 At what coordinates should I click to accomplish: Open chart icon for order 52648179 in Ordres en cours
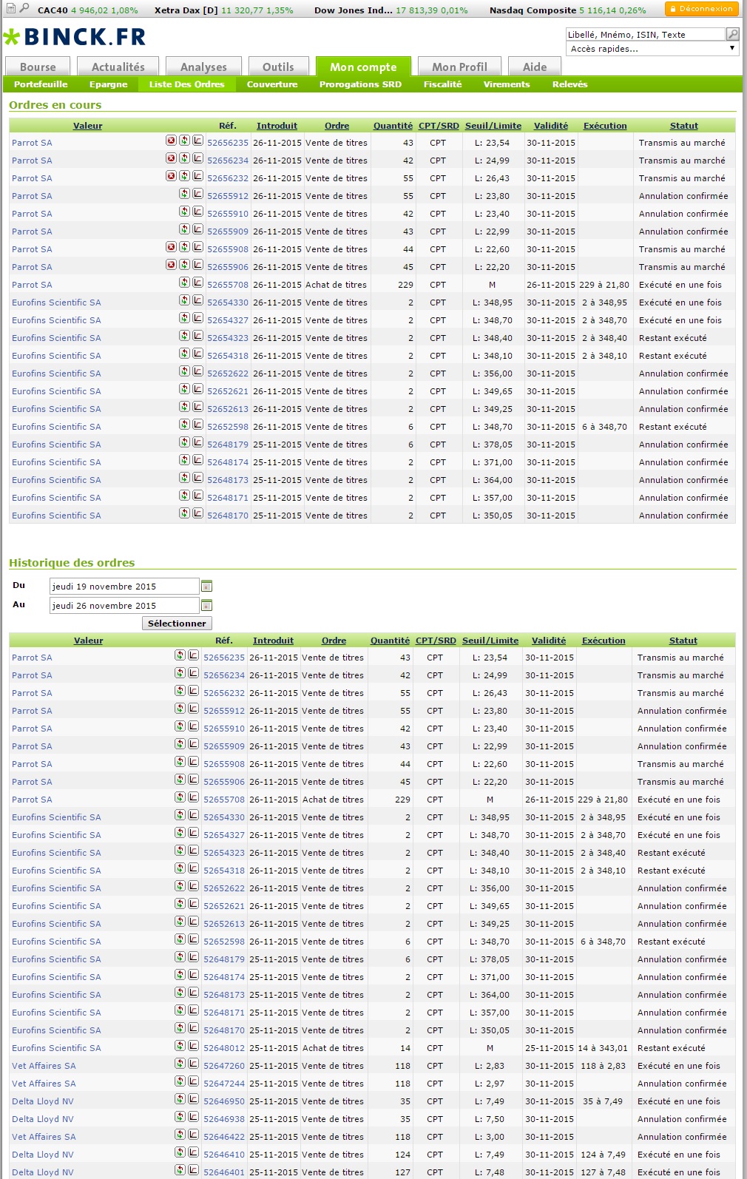pyautogui.click(x=197, y=442)
